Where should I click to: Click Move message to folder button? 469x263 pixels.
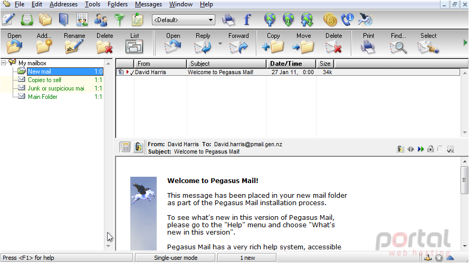[303, 43]
